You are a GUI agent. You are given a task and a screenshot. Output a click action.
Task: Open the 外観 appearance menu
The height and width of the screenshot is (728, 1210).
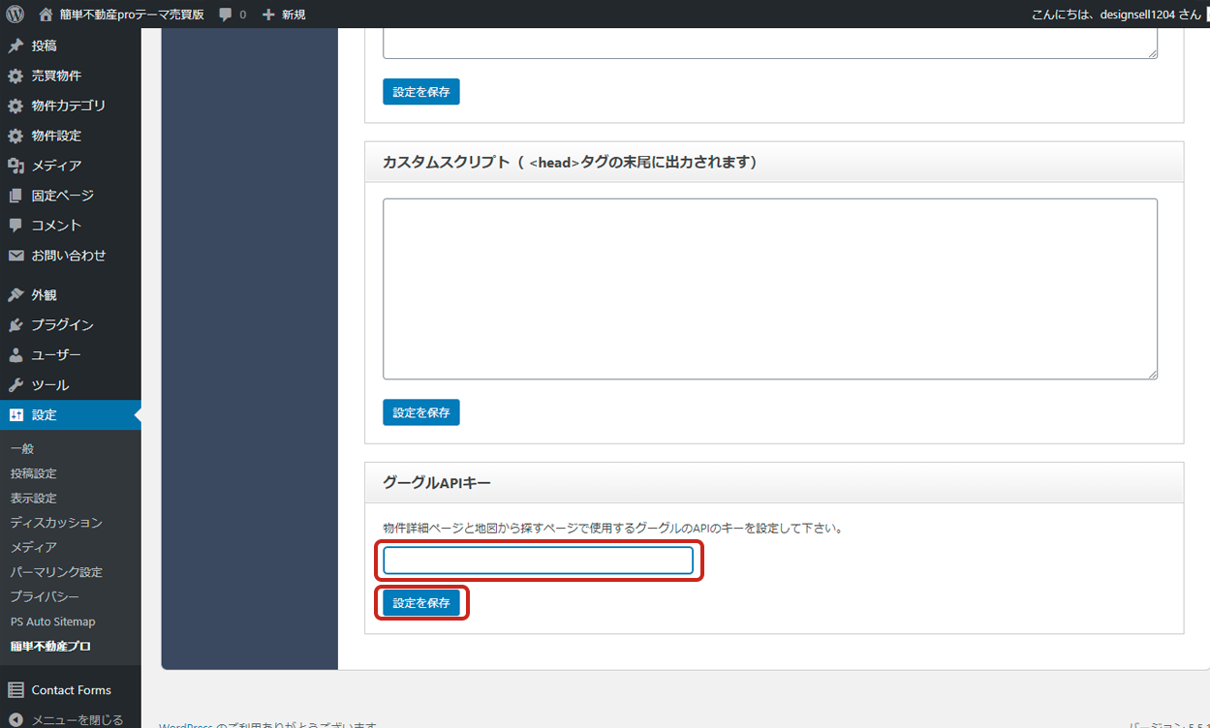coord(44,295)
